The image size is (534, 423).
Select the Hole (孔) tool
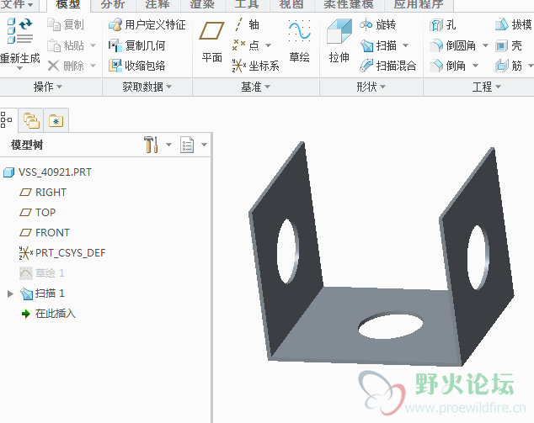click(443, 24)
